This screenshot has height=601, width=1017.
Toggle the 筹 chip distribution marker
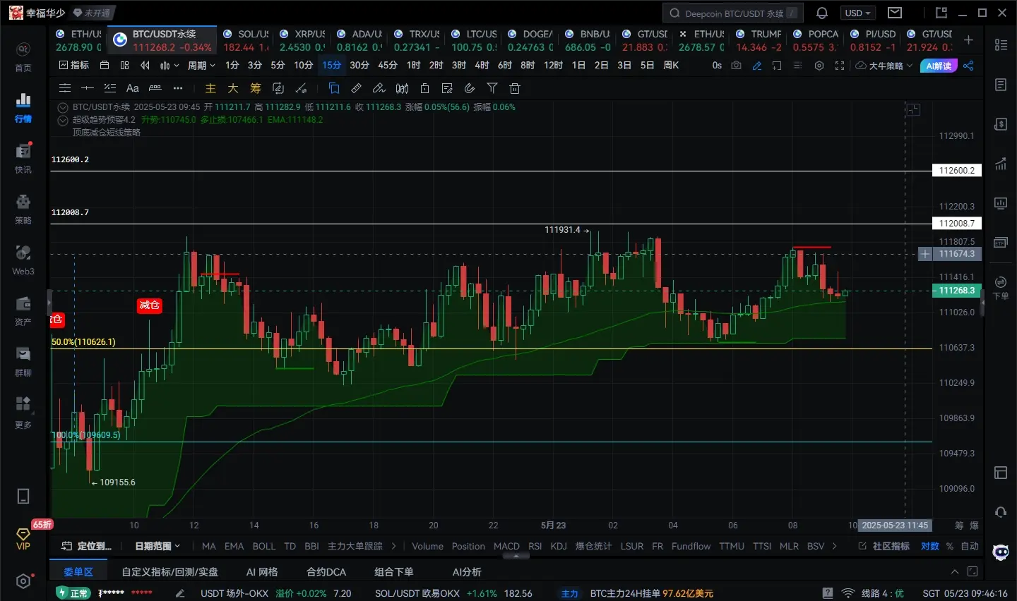[x=256, y=88]
